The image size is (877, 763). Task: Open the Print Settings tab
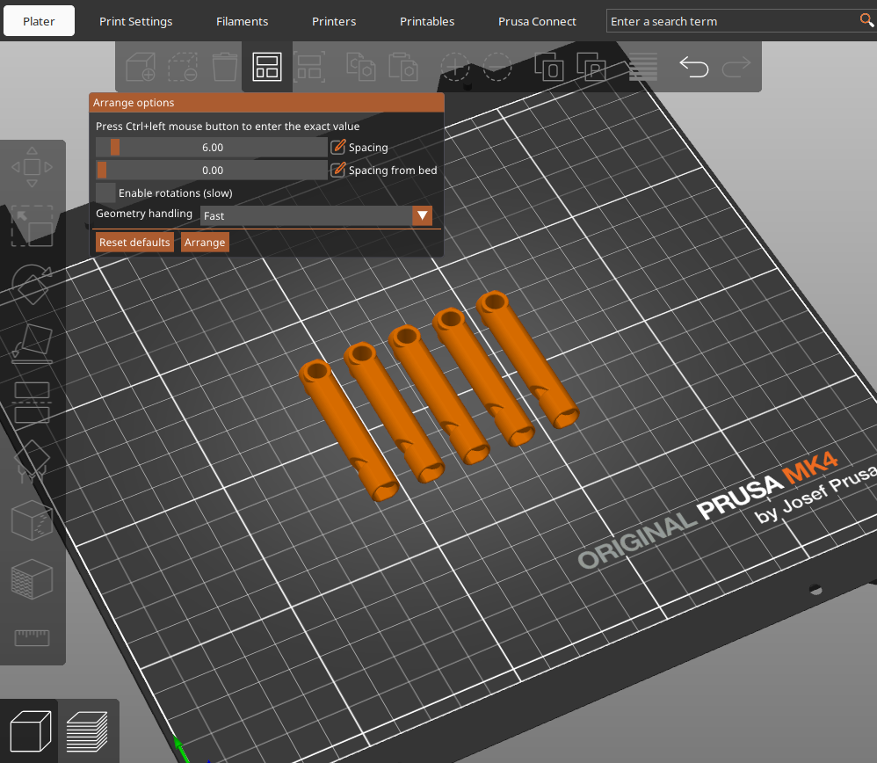point(135,21)
